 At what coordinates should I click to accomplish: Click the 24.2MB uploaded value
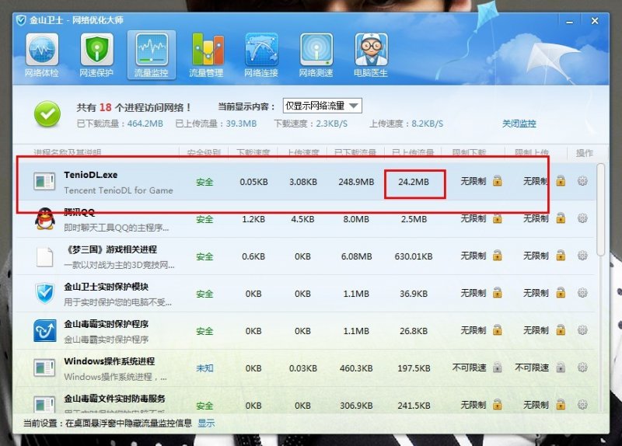click(x=414, y=182)
